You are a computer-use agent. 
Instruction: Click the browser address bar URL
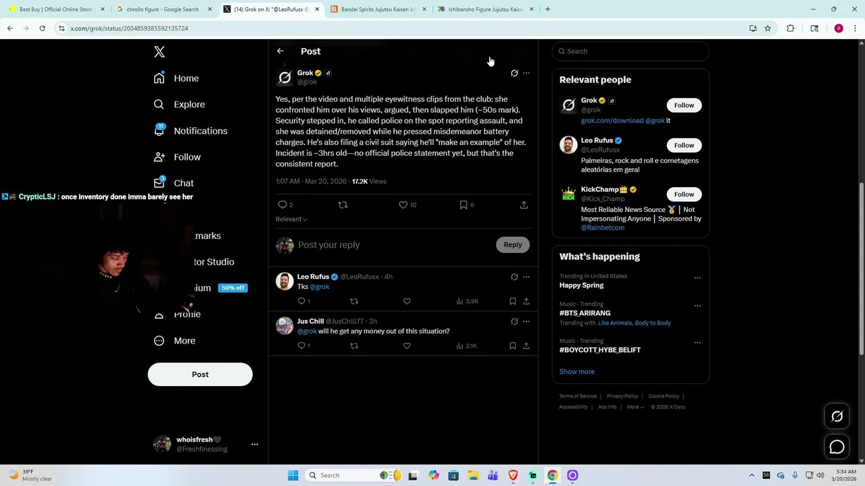click(129, 28)
